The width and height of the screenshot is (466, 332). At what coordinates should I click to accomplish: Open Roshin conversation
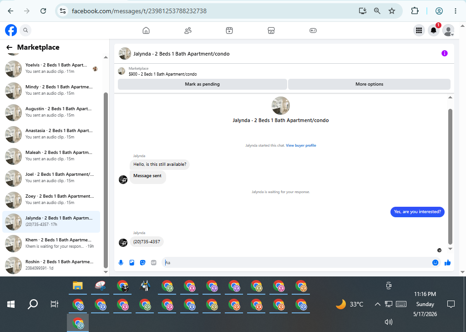point(51,266)
